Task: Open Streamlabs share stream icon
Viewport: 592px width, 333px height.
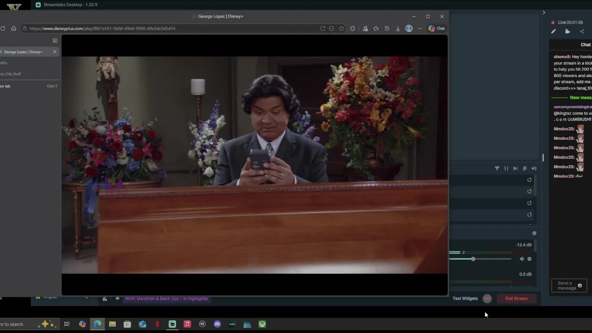Action: (x=582, y=31)
